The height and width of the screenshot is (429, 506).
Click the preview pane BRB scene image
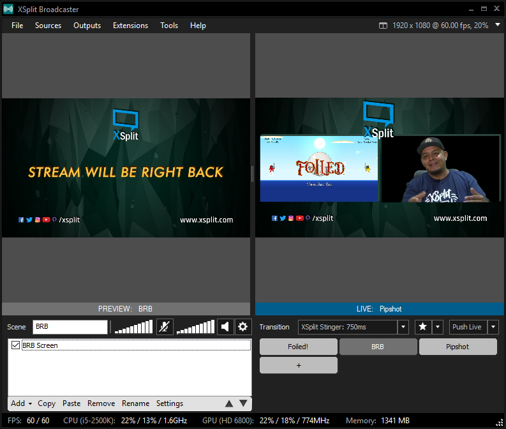[126, 168]
